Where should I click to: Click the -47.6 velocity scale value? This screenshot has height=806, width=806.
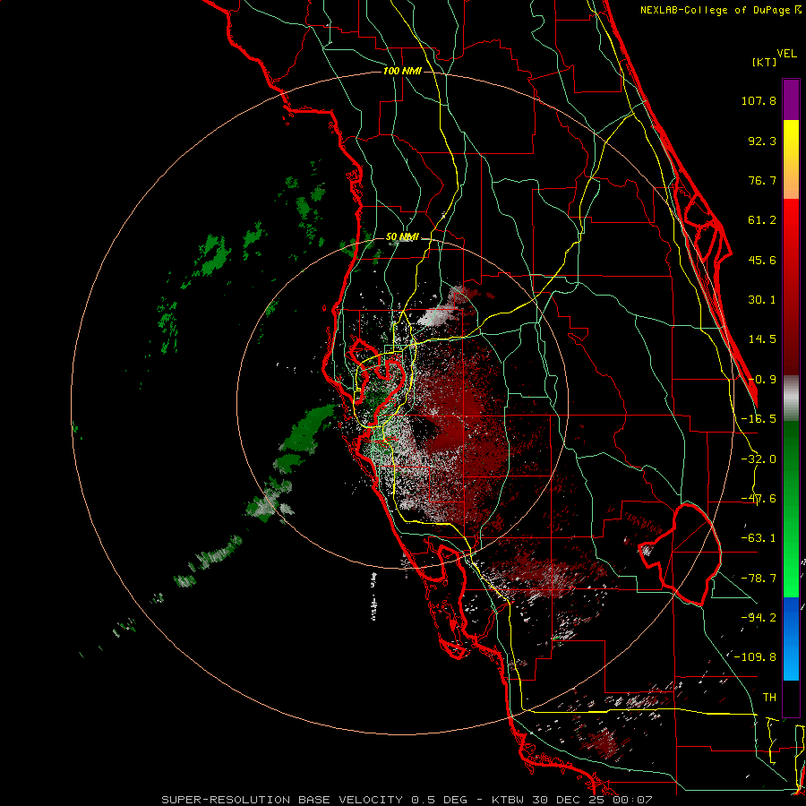(759, 499)
